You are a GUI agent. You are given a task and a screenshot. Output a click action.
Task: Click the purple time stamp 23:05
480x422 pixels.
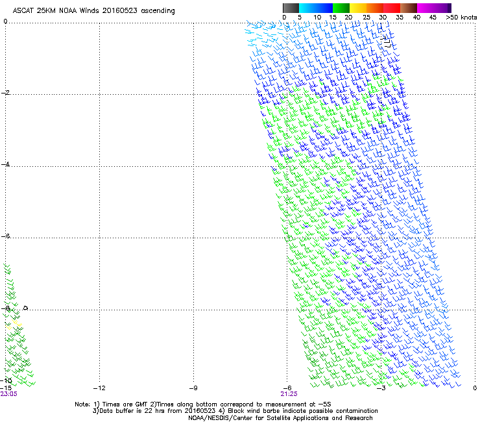(8, 394)
